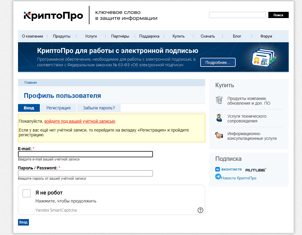Click the "Yandex SmartCaptcha" label

tap(56, 210)
